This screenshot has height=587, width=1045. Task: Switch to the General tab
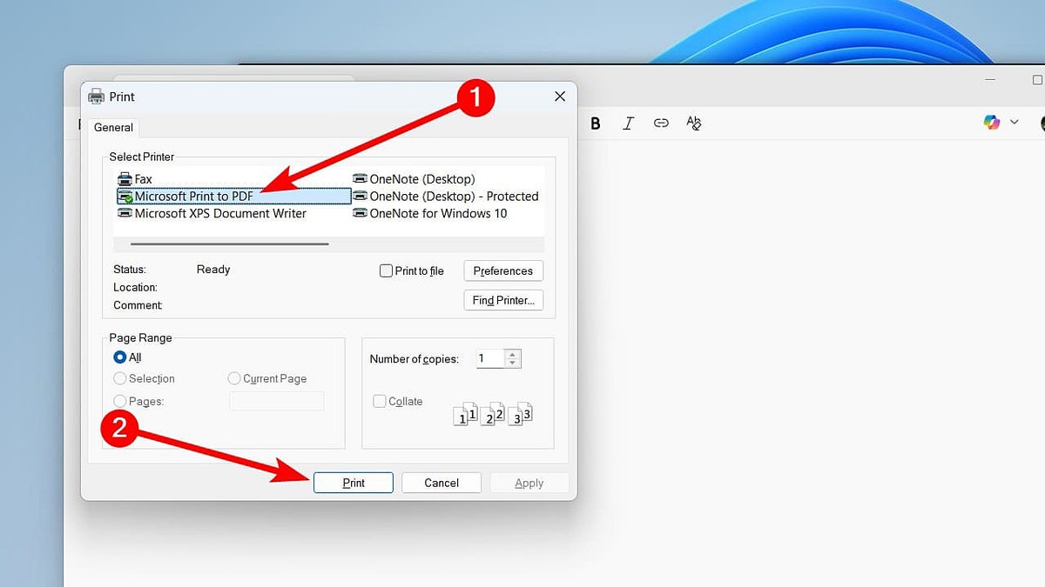[x=113, y=127]
